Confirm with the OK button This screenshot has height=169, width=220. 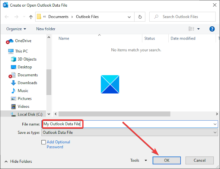click(x=167, y=161)
